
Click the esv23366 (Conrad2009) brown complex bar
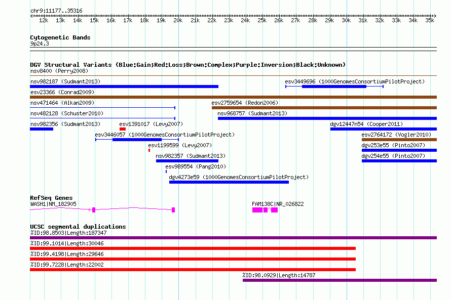[x=233, y=97]
